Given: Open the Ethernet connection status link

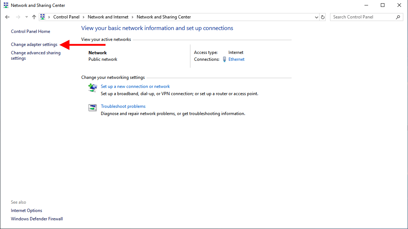Looking at the screenshot, I should (x=236, y=59).
